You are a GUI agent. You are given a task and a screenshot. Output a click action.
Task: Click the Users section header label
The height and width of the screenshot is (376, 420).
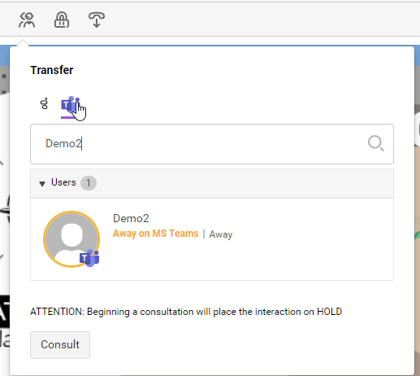click(x=63, y=182)
